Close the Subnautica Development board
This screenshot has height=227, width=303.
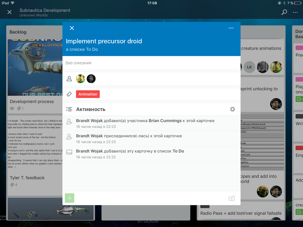(9, 12)
